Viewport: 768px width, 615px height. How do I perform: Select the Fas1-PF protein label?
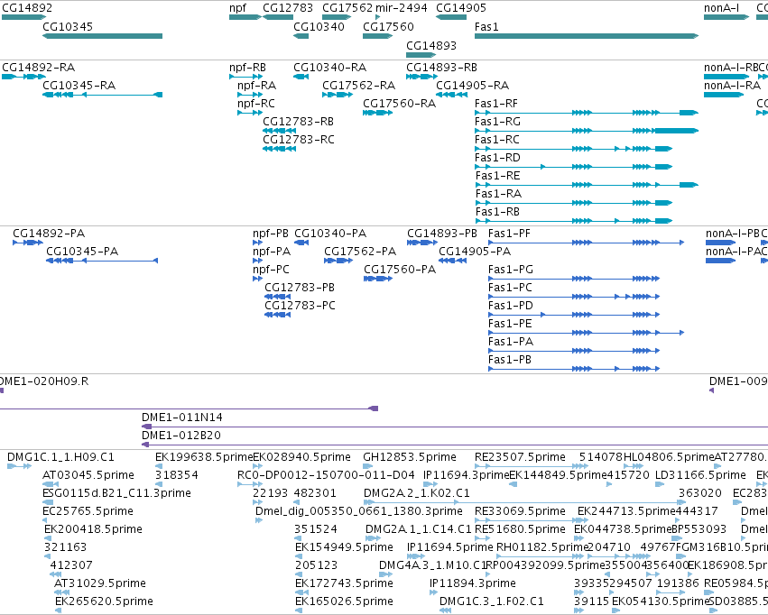pyautogui.click(x=509, y=233)
